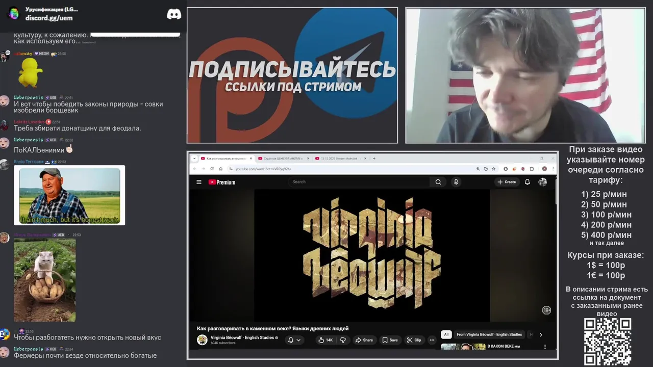Show more filter chips with the right chevron
The width and height of the screenshot is (653, 367).
[541, 335]
